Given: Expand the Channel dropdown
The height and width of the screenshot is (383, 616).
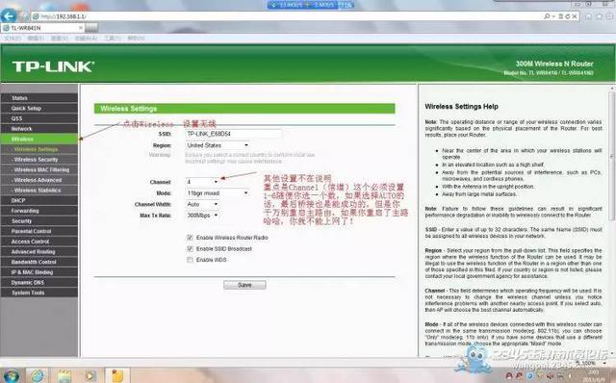Looking at the screenshot, I should point(202,182).
